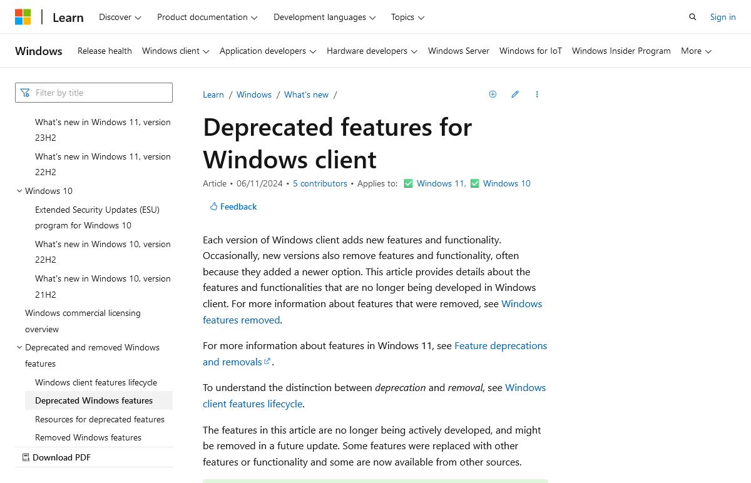The image size is (751, 483).
Task: Click the Windows 10 applies-to link
Action: [507, 183]
